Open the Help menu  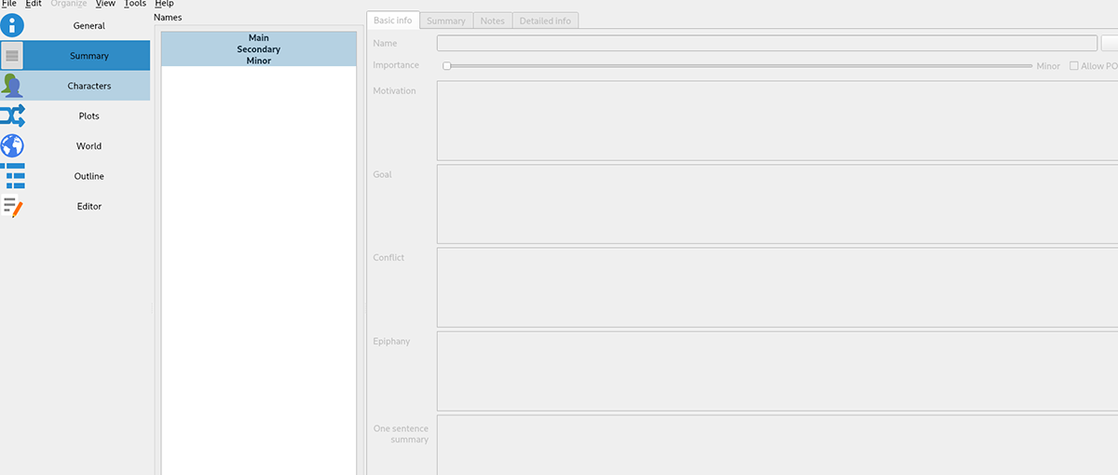(x=164, y=4)
